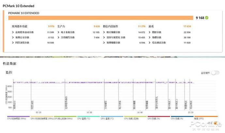
Task: Click the value 8 152
Action: [51, 38]
